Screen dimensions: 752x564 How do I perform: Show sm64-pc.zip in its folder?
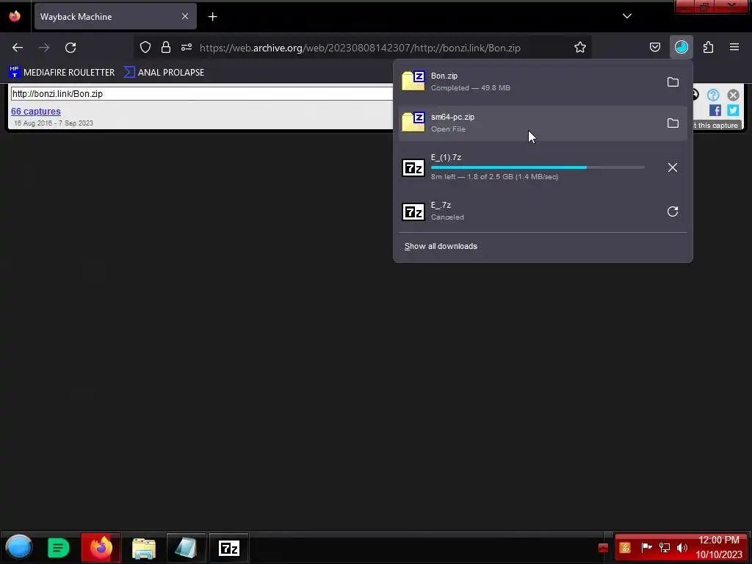[x=673, y=123]
